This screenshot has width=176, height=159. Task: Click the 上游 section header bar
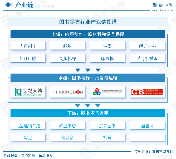point(88,34)
